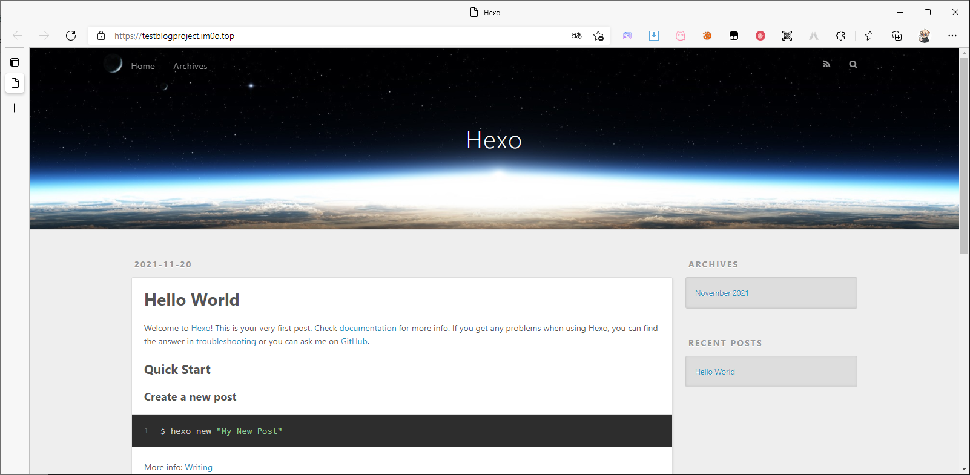Viewport: 970px width, 475px height.
Task: Open the blog search
Action: tap(853, 64)
